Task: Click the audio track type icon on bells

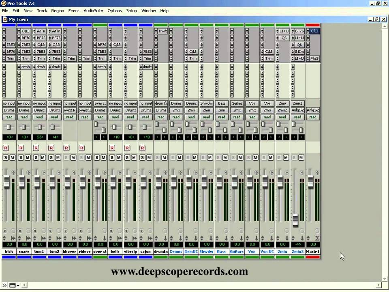Action: [120, 238]
